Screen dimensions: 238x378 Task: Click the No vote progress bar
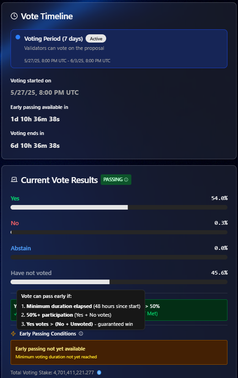pos(119,232)
